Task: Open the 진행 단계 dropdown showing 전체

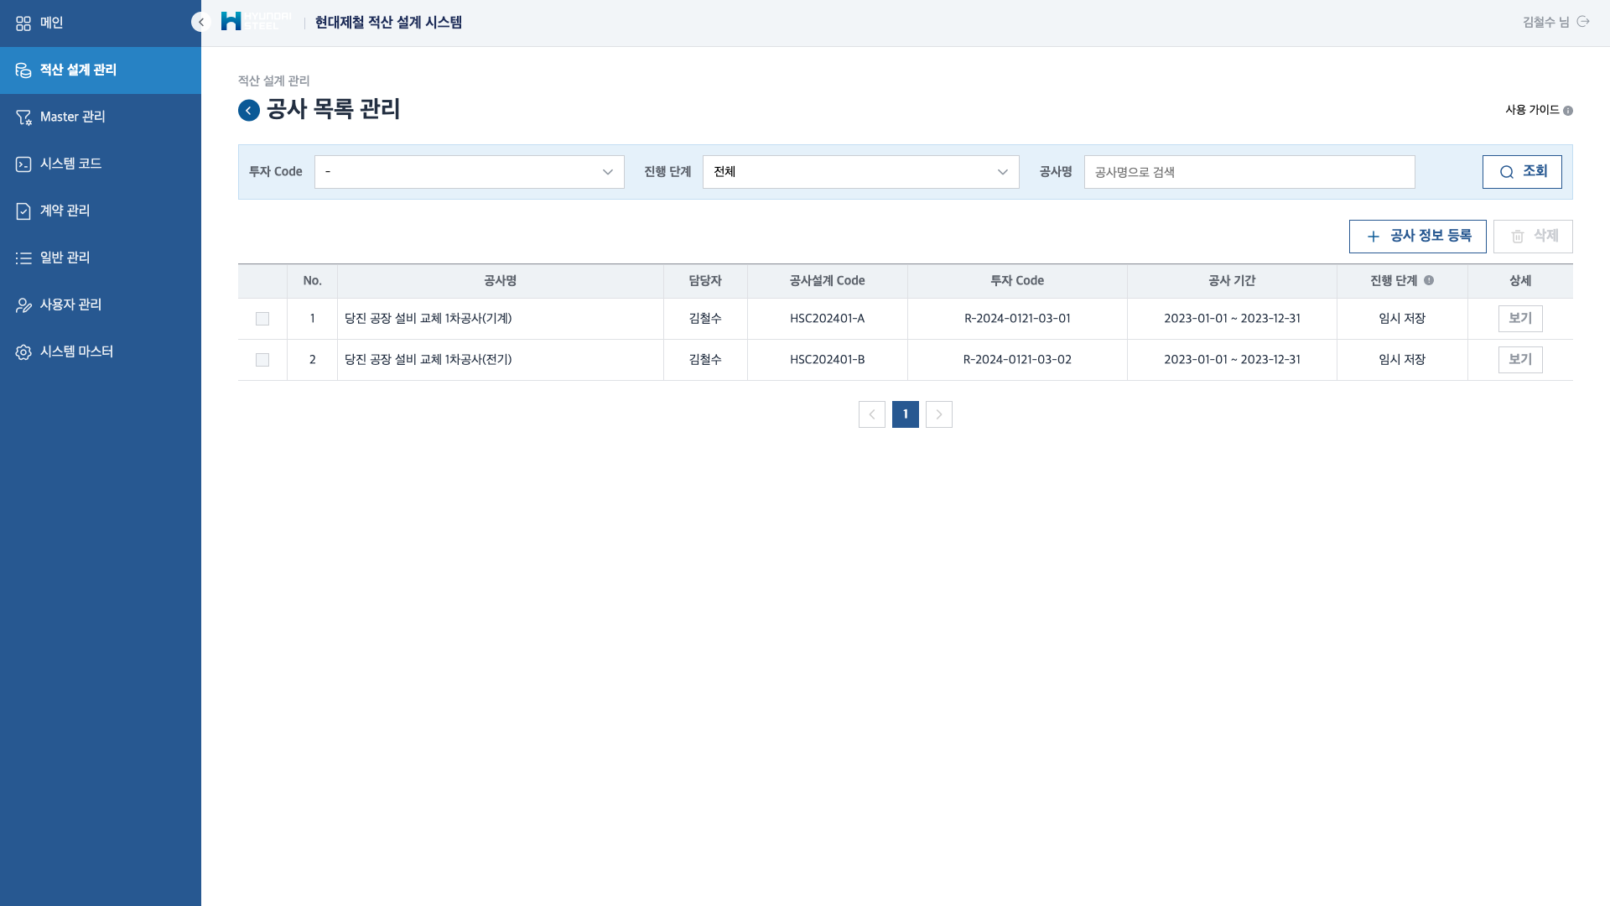Action: (x=860, y=172)
